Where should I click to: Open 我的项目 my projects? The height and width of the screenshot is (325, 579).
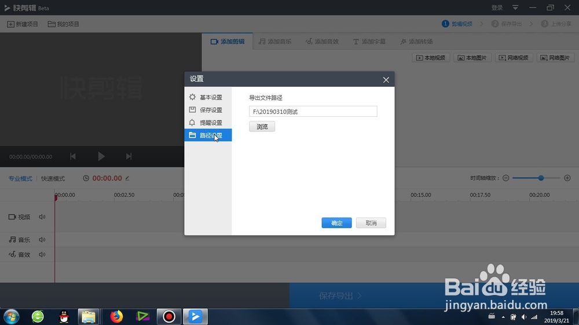tap(64, 24)
